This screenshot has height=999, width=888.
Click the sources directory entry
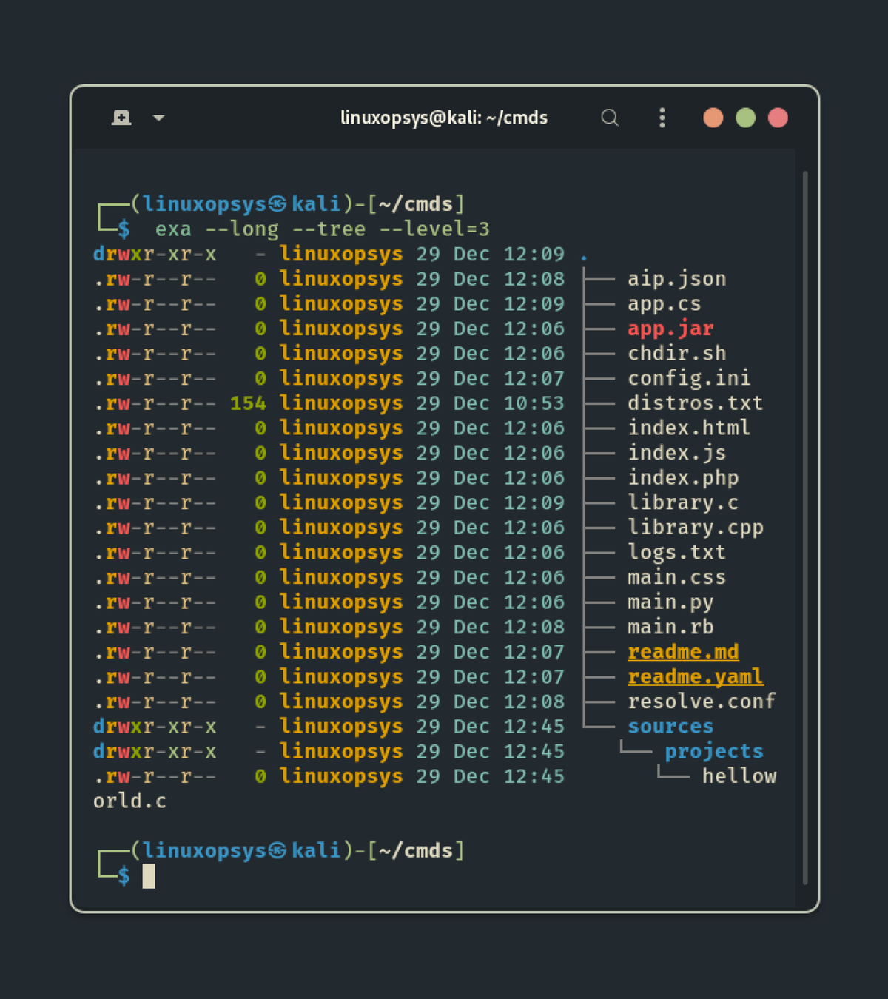click(x=670, y=727)
